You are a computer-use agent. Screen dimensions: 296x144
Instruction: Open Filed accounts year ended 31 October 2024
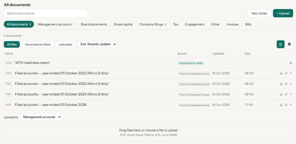(x=62, y=94)
